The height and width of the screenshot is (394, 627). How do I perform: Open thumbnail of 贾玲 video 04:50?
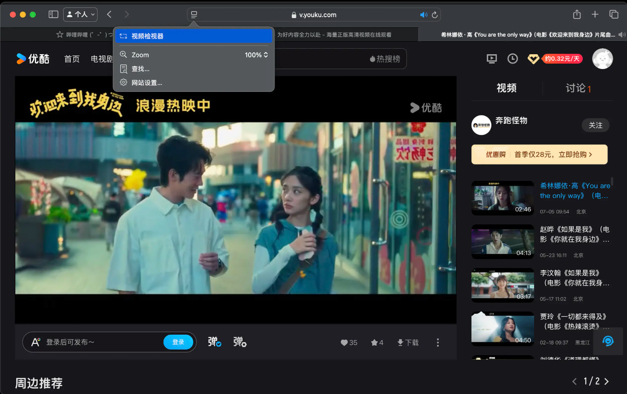click(503, 329)
